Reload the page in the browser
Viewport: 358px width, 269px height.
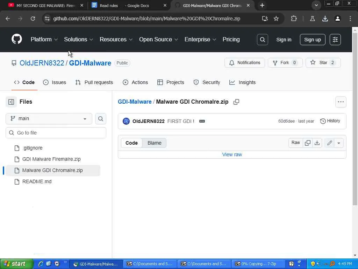[33, 19]
